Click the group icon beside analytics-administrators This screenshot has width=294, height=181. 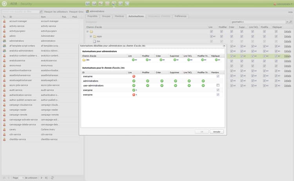(x=4, y=51)
